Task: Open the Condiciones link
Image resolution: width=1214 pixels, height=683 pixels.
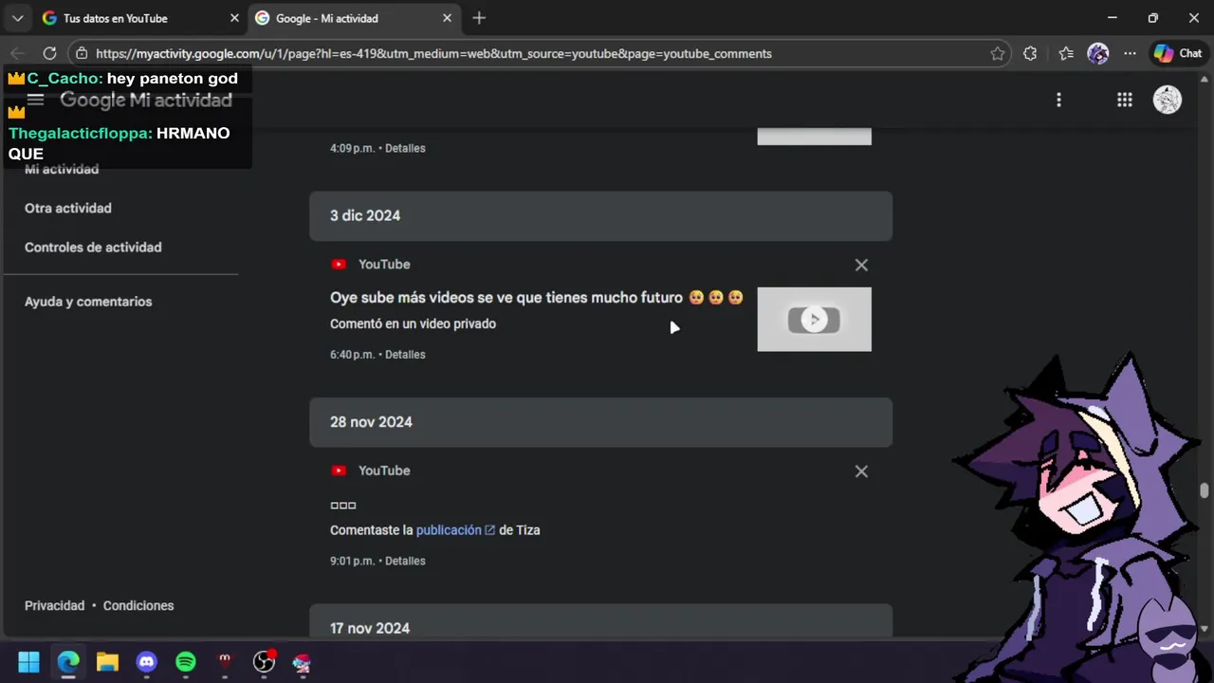Action: (138, 605)
